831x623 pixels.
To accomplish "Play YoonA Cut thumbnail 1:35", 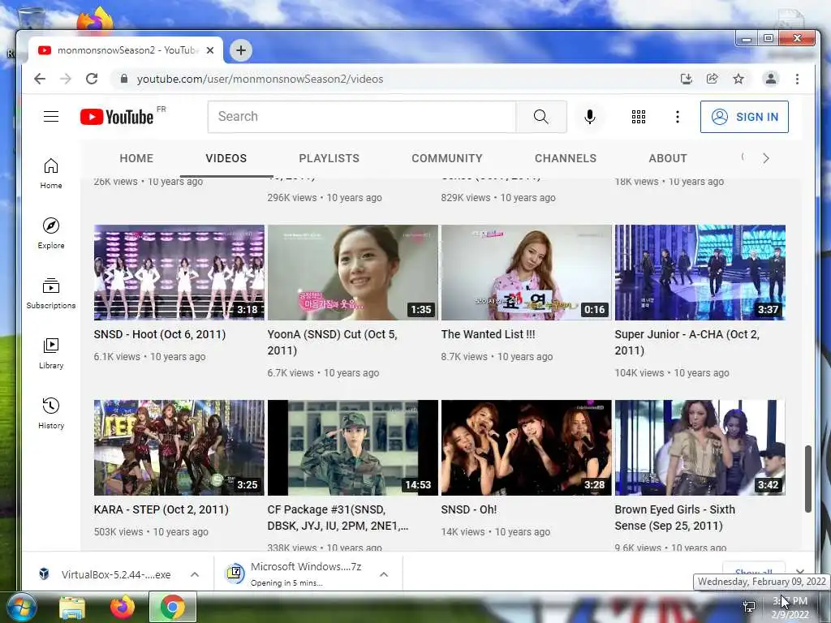I will (352, 273).
